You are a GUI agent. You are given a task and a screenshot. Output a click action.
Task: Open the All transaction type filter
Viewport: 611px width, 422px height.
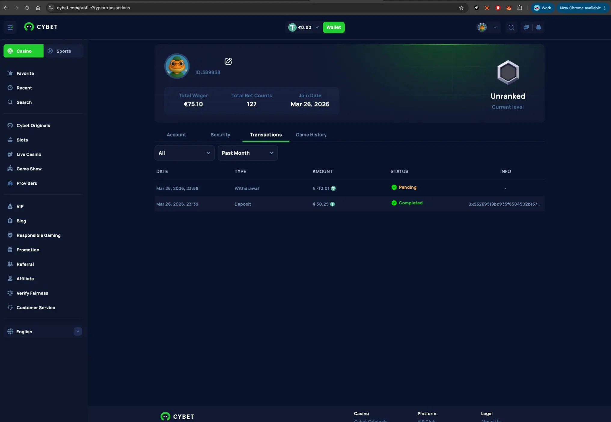tap(185, 153)
